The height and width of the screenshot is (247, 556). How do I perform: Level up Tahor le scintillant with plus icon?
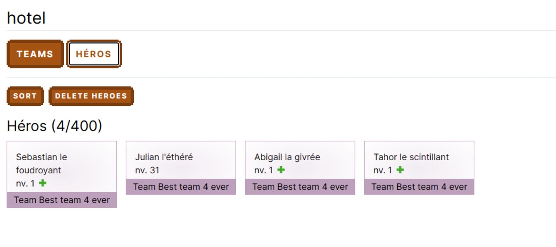pyautogui.click(x=400, y=170)
